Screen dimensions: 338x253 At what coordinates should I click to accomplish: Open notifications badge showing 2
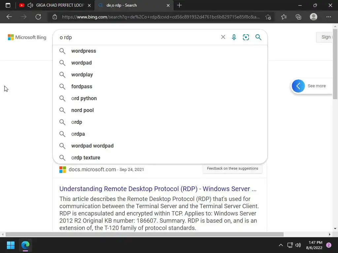329,245
